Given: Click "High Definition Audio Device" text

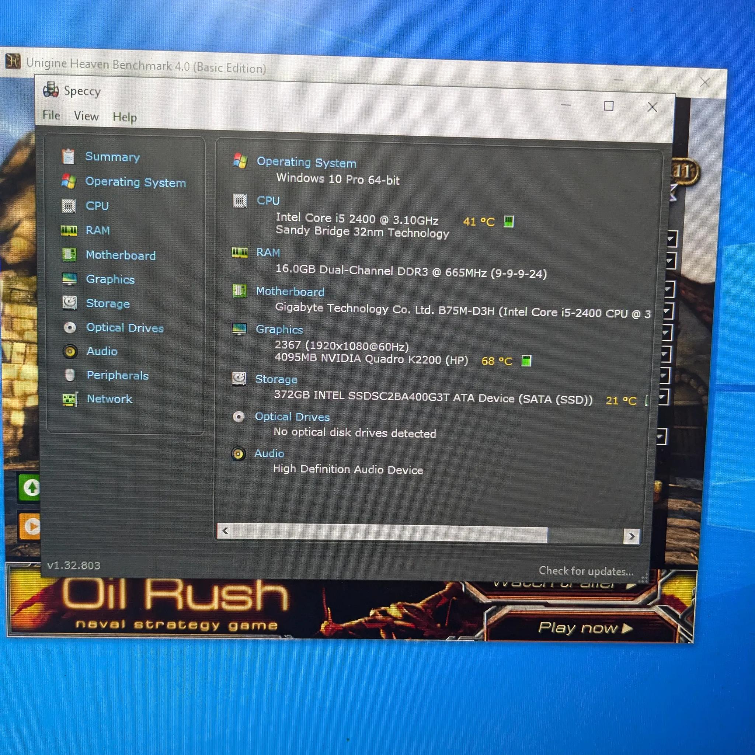Looking at the screenshot, I should (x=348, y=469).
